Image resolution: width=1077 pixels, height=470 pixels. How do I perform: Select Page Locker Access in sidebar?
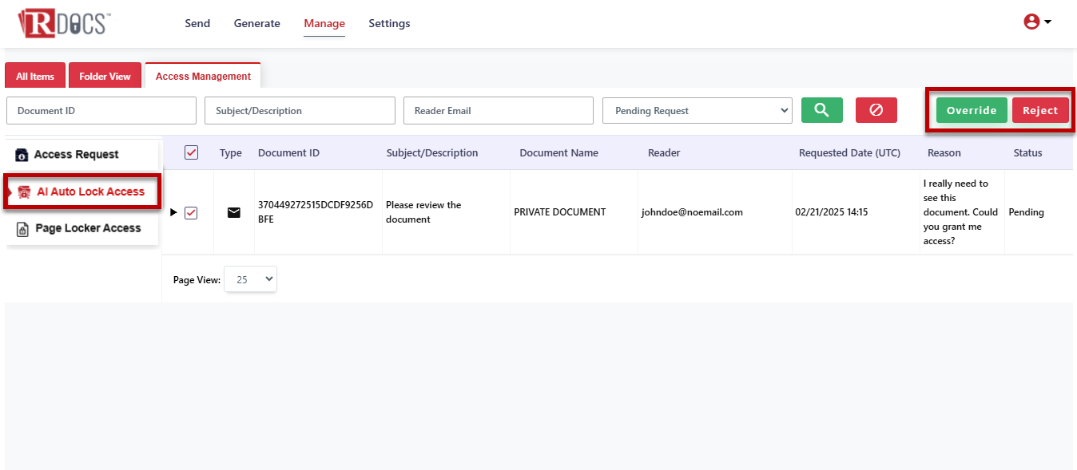pyautogui.click(x=82, y=228)
